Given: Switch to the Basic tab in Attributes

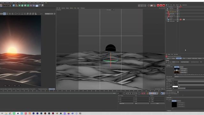Looking at the screenshot, I should [x=168, y=58].
